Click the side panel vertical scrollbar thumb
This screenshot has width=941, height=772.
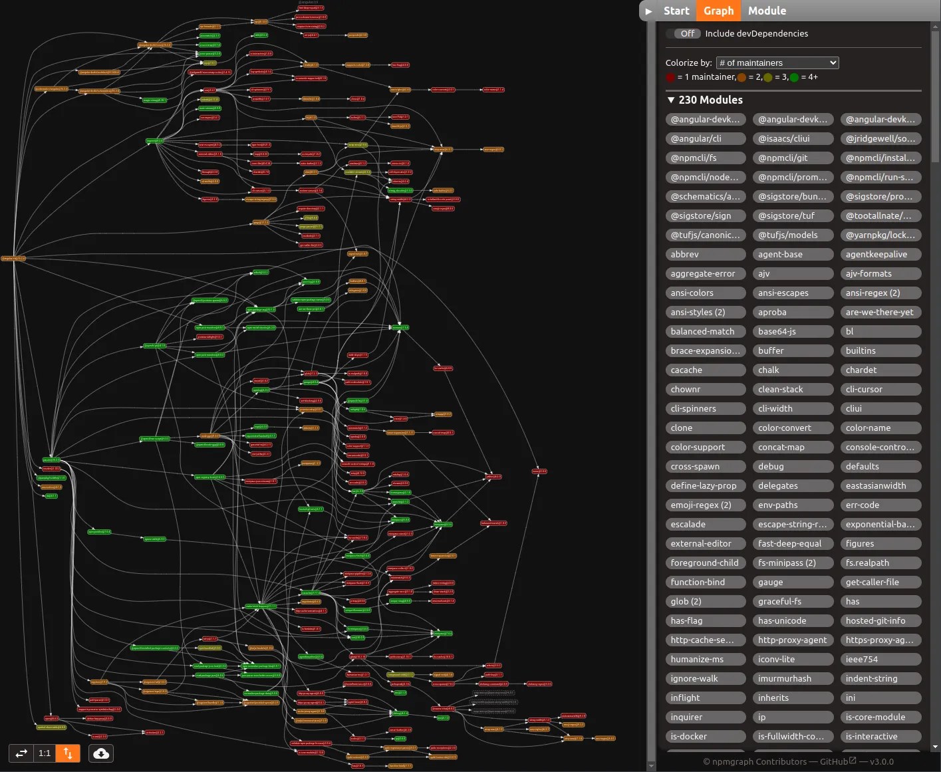coord(936,96)
